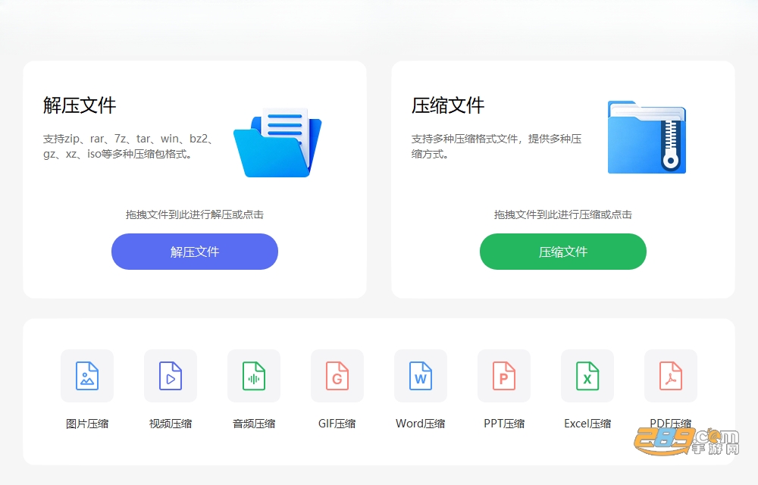Select the 视频压缩 video compression icon
The image size is (758, 485).
(171, 376)
